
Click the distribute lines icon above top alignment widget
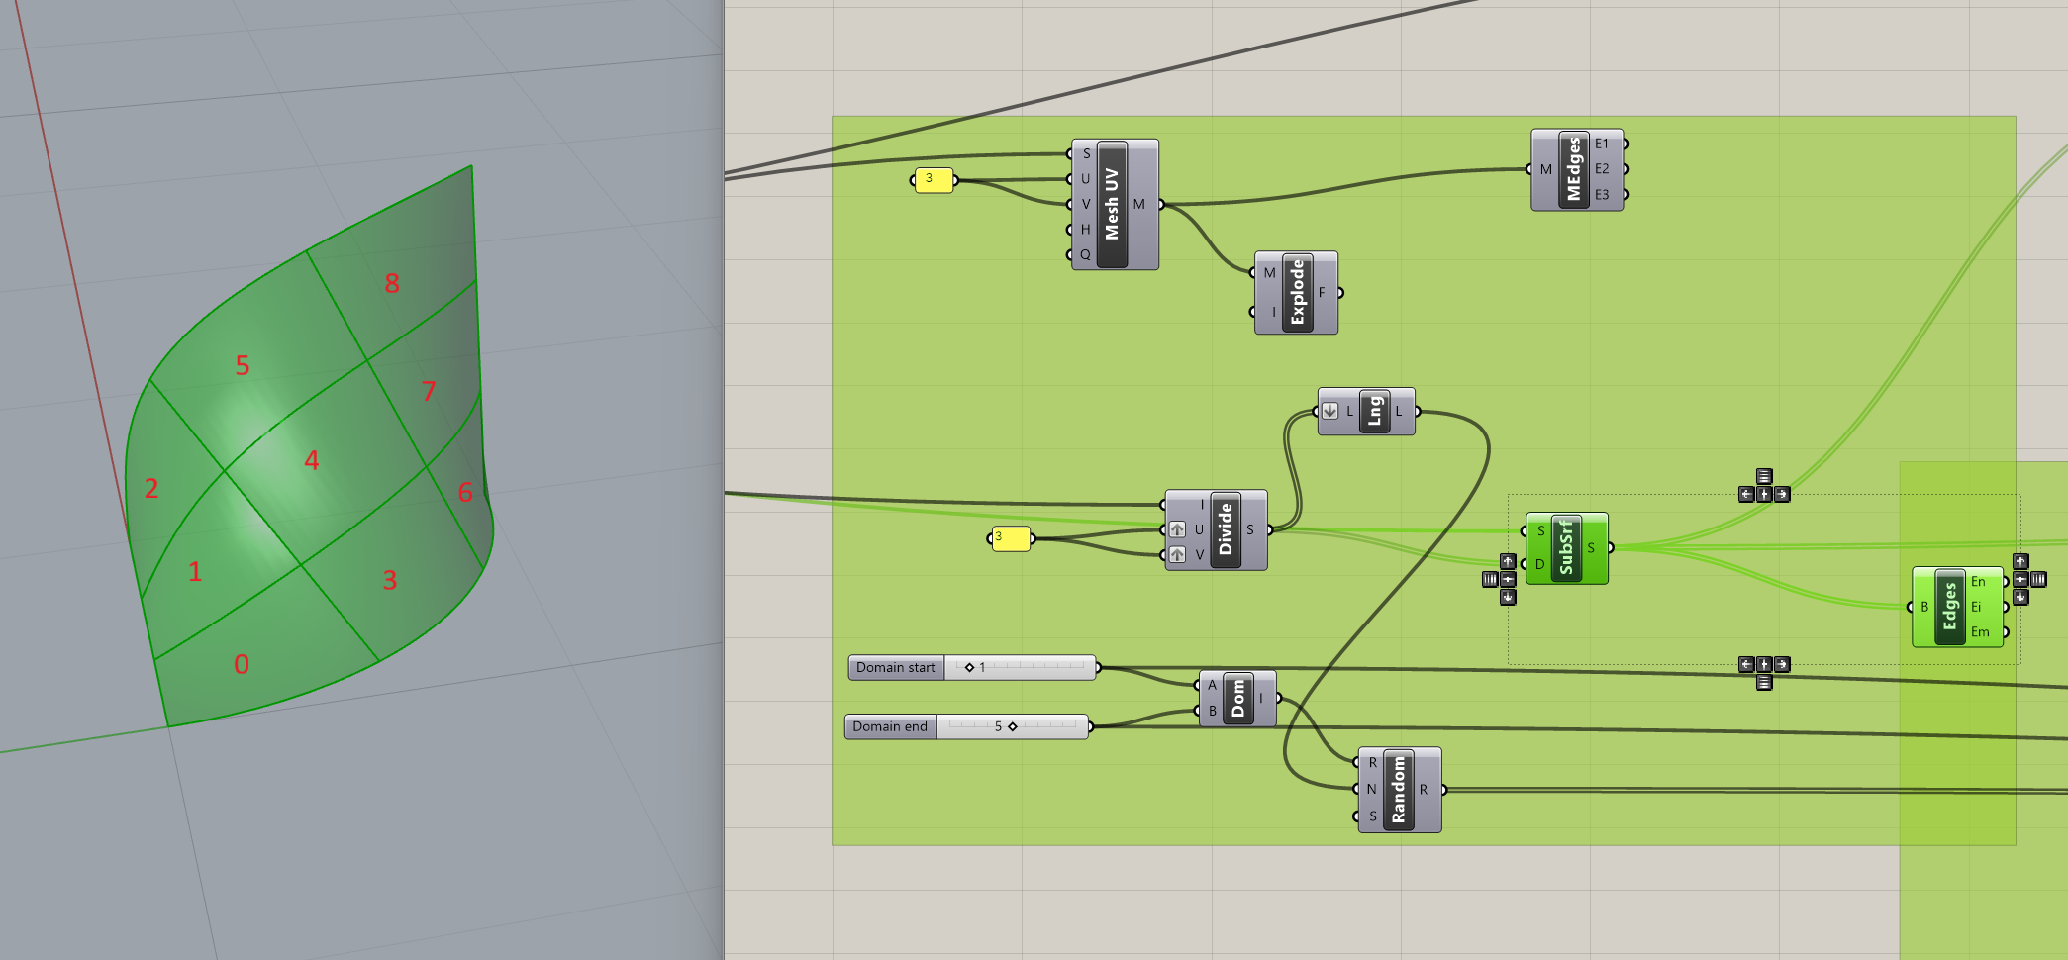click(x=1764, y=476)
